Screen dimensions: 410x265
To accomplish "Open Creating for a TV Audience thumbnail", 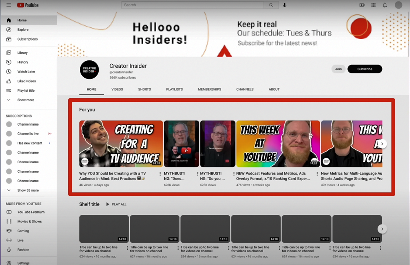I will pyautogui.click(x=121, y=144).
